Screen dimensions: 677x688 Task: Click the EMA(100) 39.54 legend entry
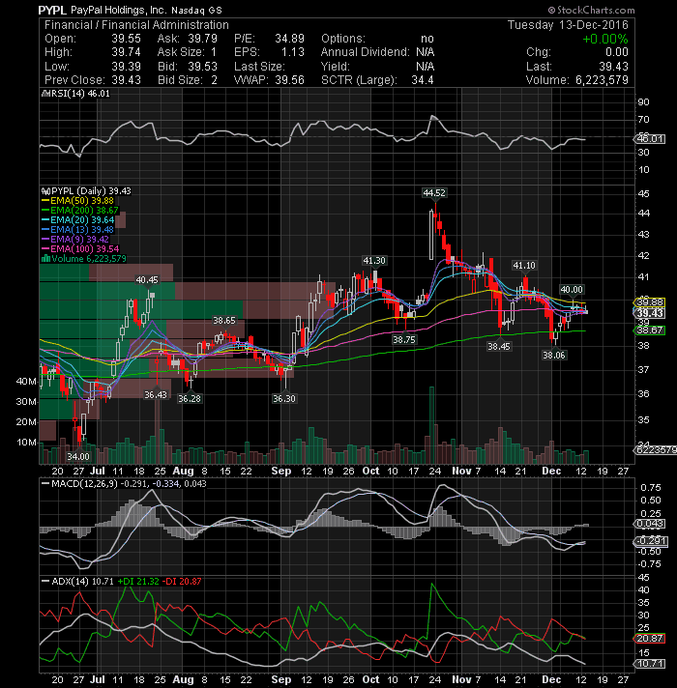80,248
